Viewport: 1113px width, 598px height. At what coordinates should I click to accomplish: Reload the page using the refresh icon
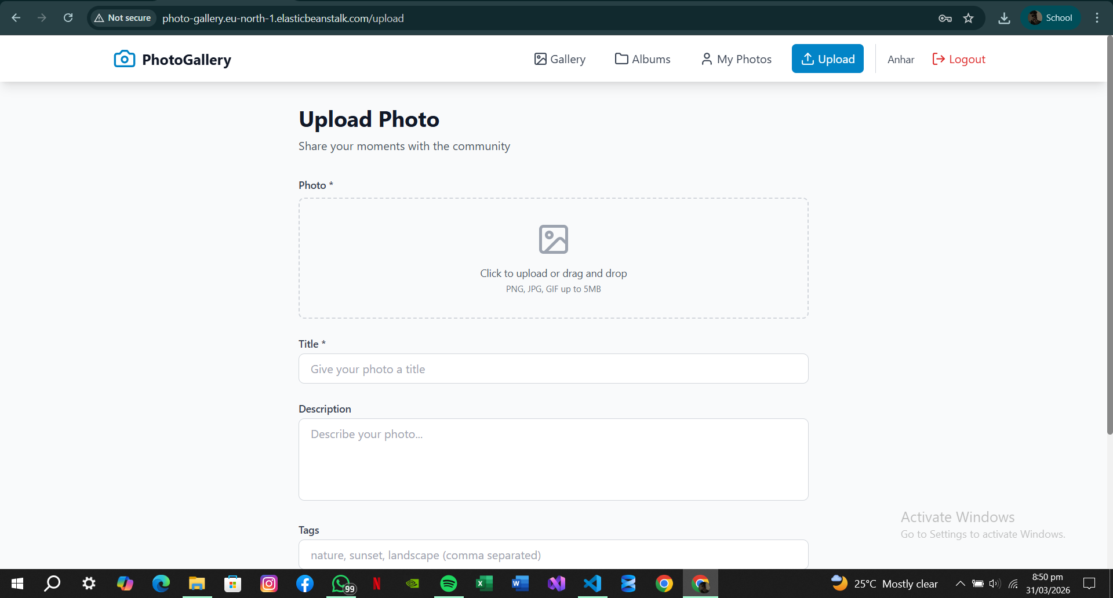click(x=68, y=18)
